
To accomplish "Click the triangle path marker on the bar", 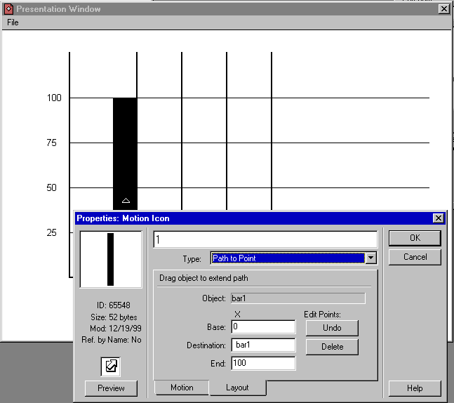I will (126, 201).
